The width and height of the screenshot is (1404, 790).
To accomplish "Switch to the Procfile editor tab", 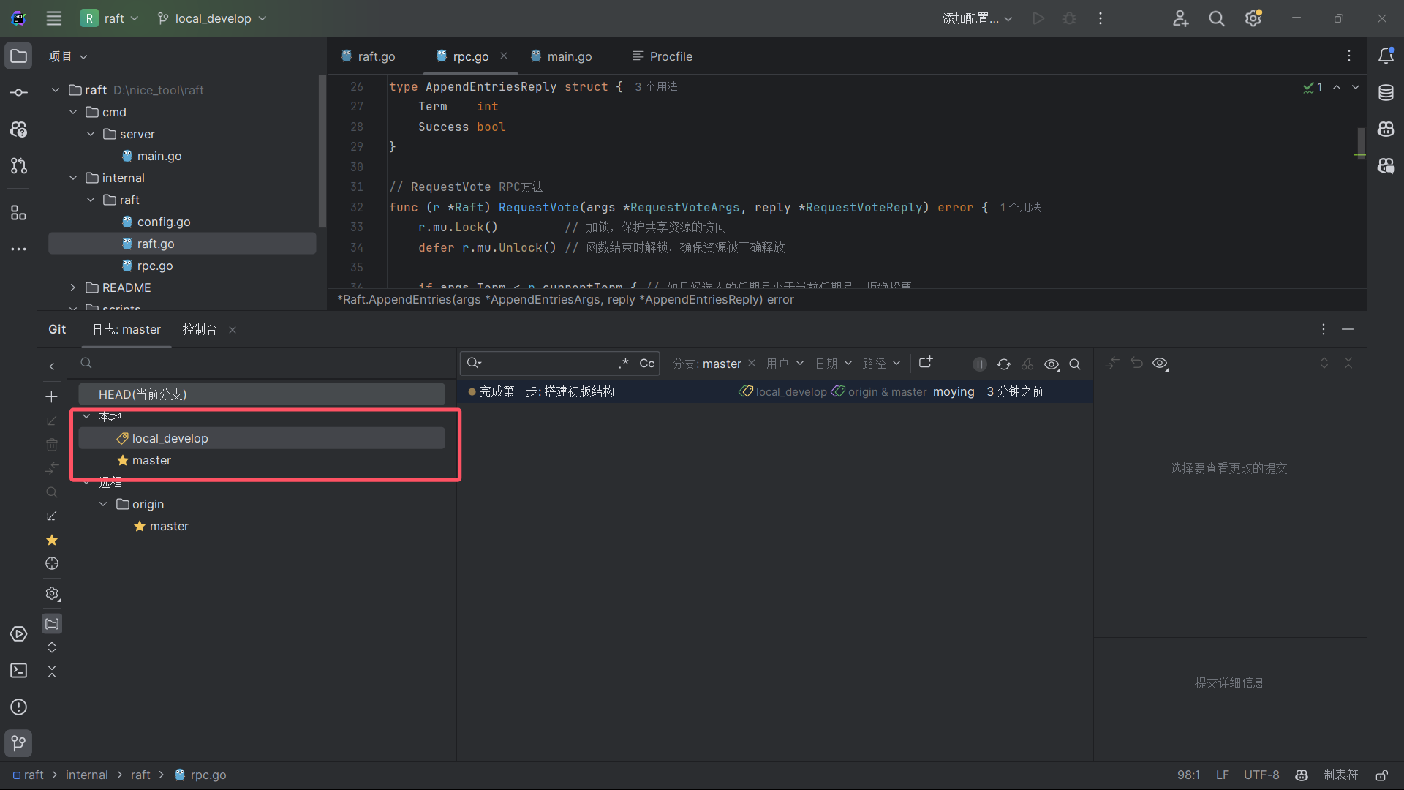I will tap(663, 56).
